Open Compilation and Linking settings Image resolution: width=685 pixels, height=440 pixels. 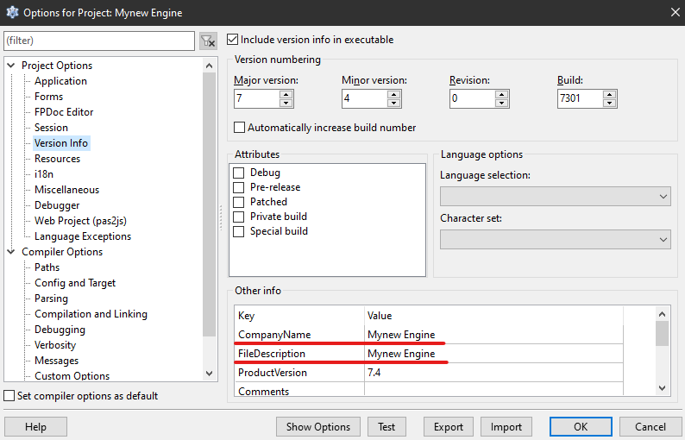(x=91, y=314)
